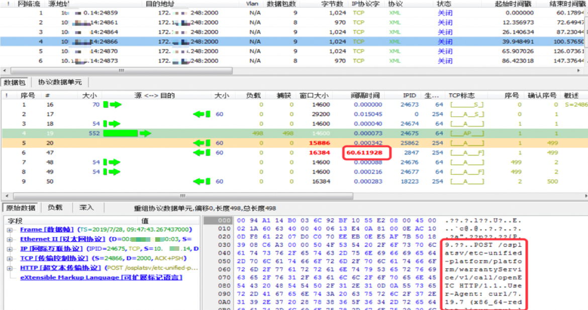Switch to the 深入 tab
This screenshot has height=310, width=588.
[x=86, y=208]
